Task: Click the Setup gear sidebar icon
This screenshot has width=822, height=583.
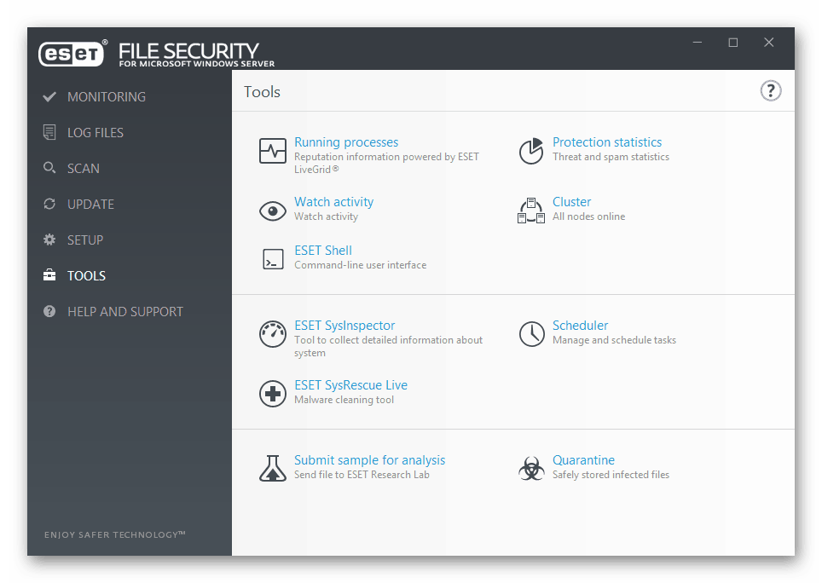Action: [49, 240]
